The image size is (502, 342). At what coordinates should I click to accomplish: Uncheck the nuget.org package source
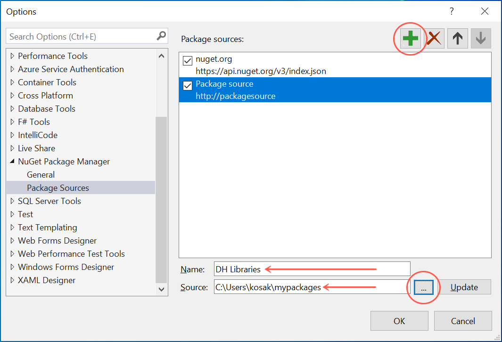coord(188,60)
